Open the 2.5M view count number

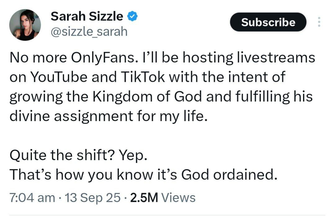[145, 197]
